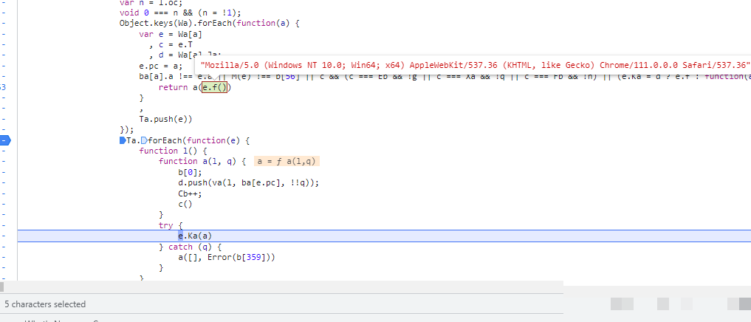Click the blue breakpoint marker in the gutter

pyautogui.click(x=4, y=140)
